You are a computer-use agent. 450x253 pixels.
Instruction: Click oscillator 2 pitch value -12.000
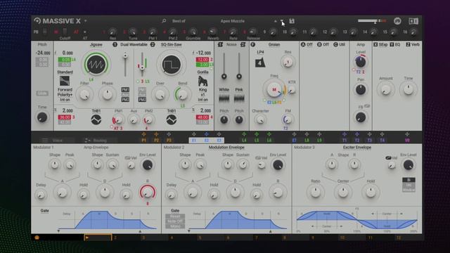[204, 53]
